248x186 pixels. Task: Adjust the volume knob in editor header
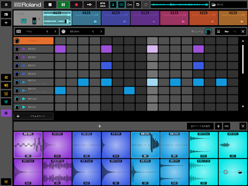tap(208, 31)
